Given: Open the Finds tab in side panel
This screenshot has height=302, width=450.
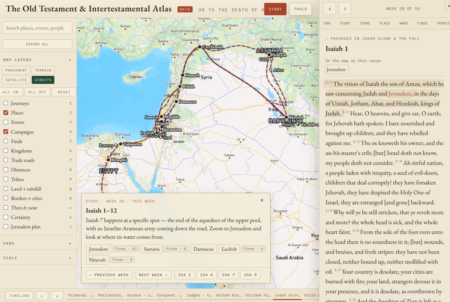Looking at the screenshot, I should pyautogui.click(x=422, y=23).
